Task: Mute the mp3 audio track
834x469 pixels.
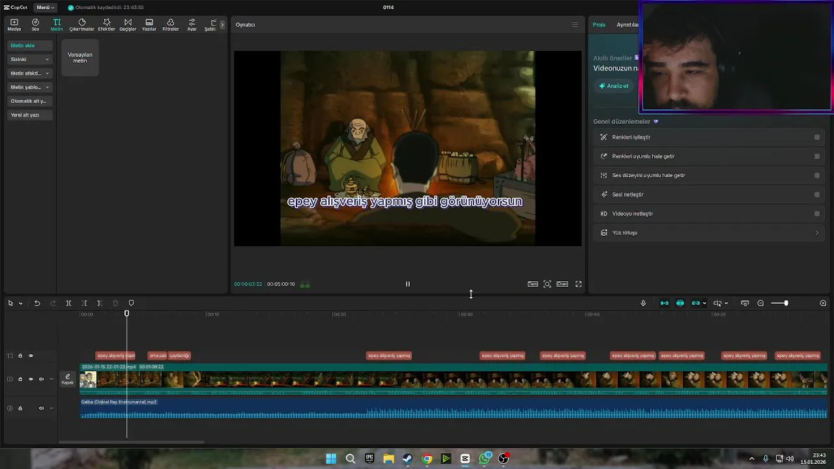Action: (x=41, y=408)
